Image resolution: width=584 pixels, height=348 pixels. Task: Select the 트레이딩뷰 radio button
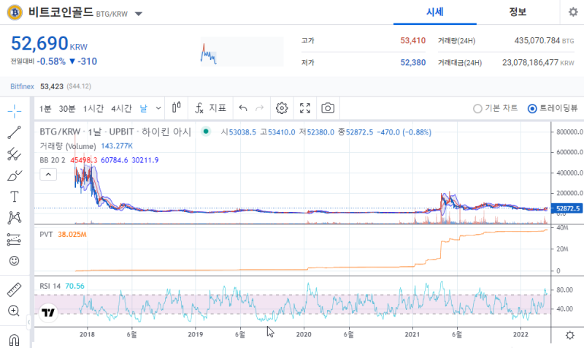pyautogui.click(x=532, y=108)
